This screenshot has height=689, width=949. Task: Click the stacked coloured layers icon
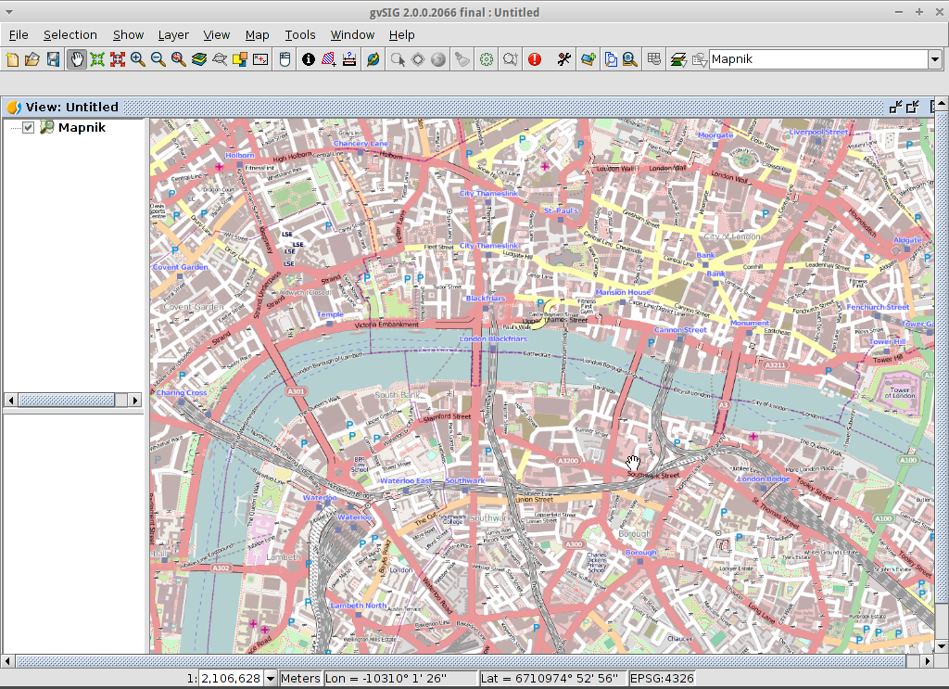(x=199, y=59)
